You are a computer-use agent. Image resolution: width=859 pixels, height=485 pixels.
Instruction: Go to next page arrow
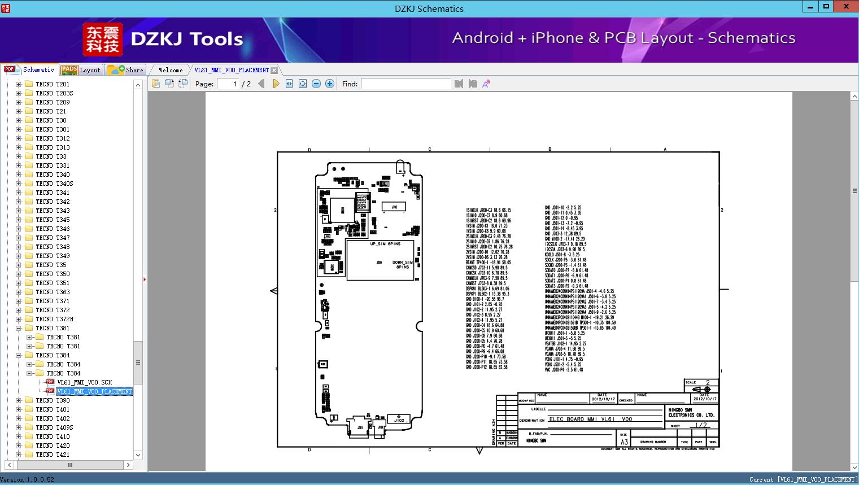[276, 84]
